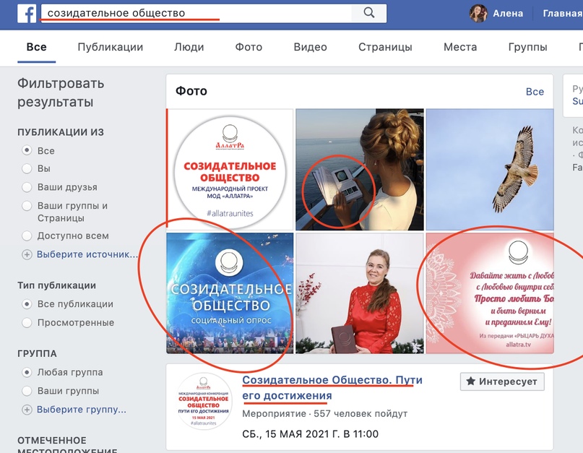The height and width of the screenshot is (453, 583).
Task: Open the Фото tab
Action: (249, 47)
